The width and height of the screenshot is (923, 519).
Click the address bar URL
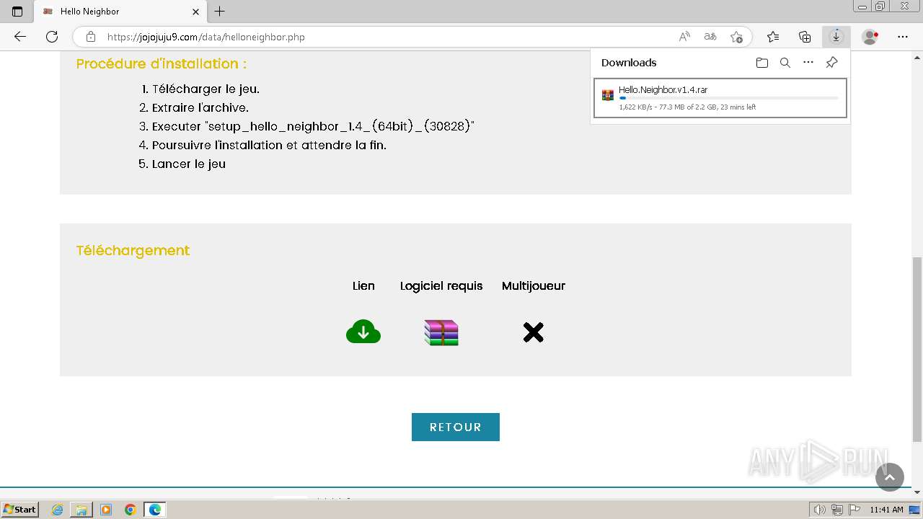(206, 37)
